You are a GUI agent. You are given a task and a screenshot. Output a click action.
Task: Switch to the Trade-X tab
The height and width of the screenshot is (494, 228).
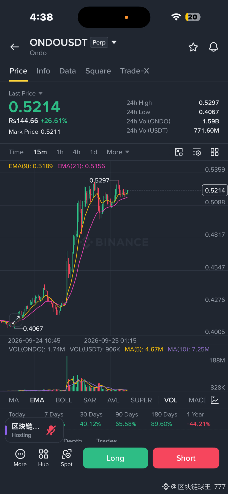pyautogui.click(x=135, y=71)
